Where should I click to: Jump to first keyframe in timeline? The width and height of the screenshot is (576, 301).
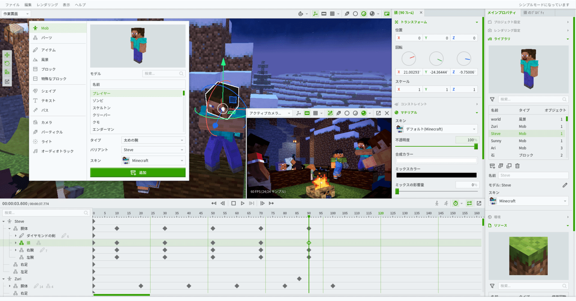click(214, 204)
